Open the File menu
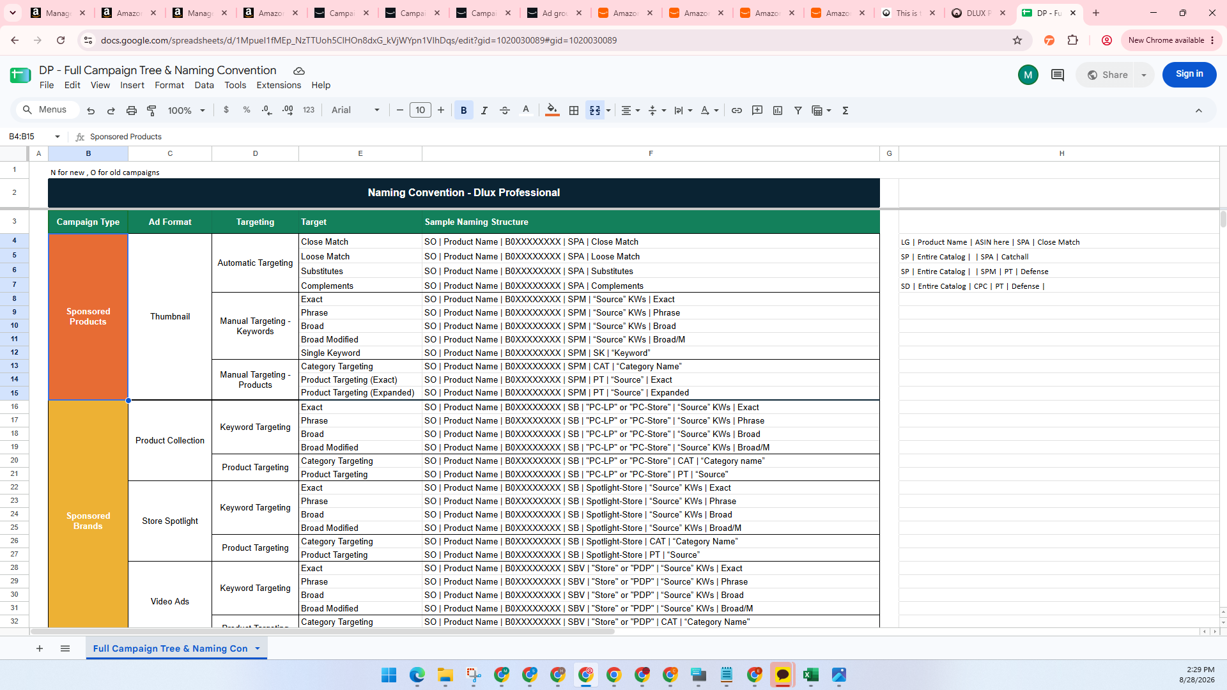This screenshot has width=1227, height=690. point(47,85)
